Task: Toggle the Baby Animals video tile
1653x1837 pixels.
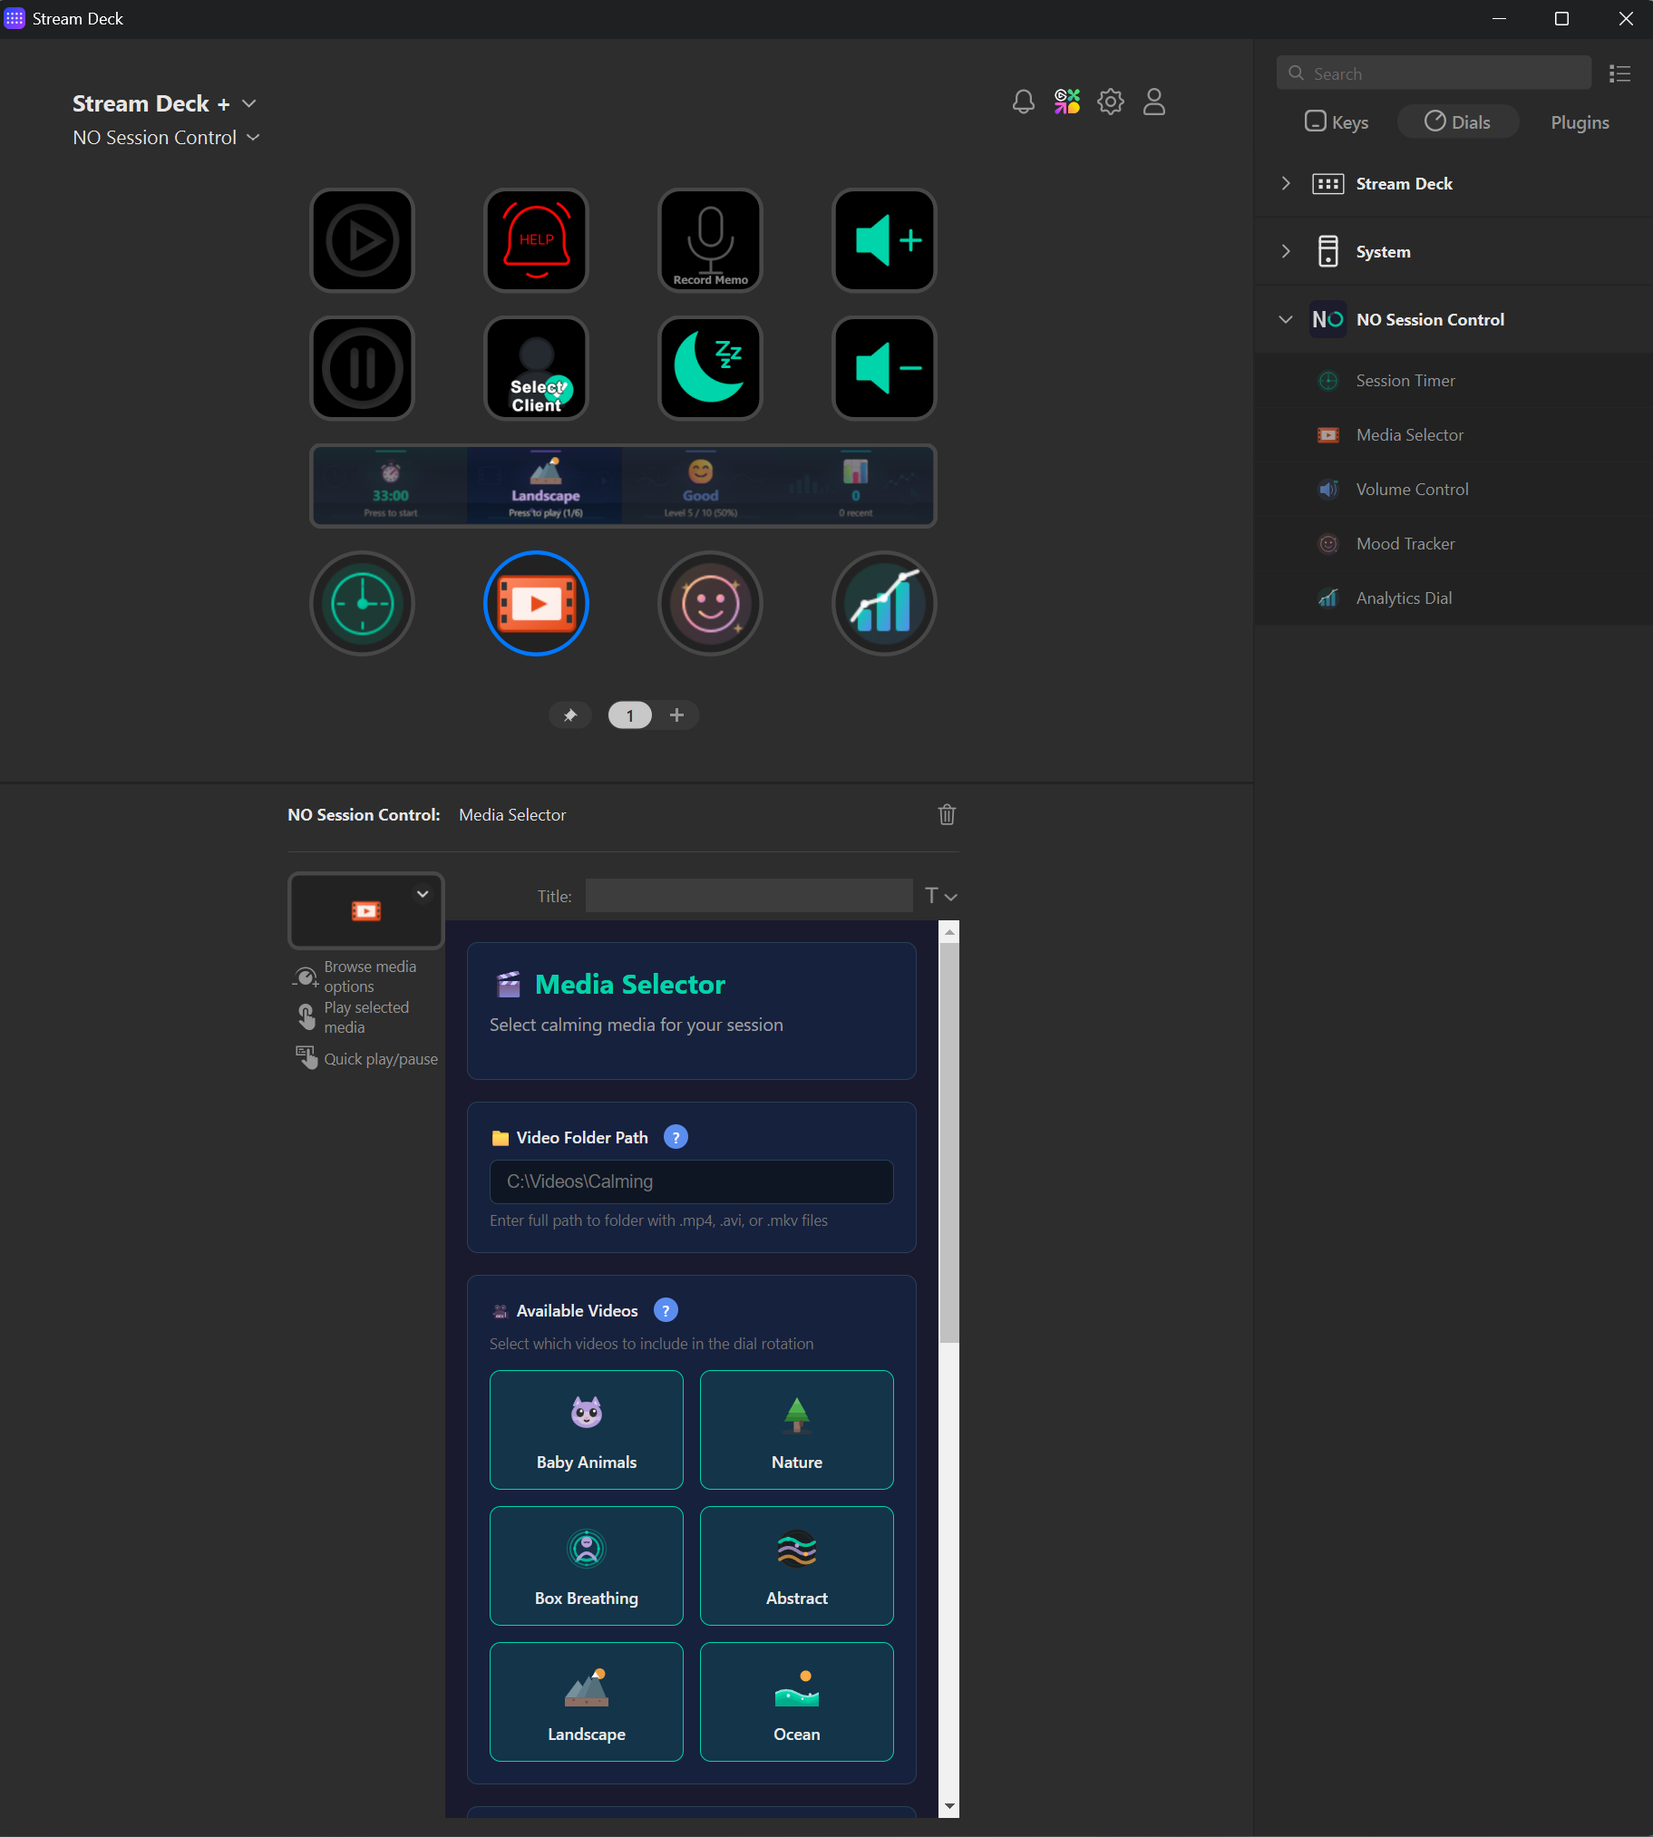Action: click(x=586, y=1430)
